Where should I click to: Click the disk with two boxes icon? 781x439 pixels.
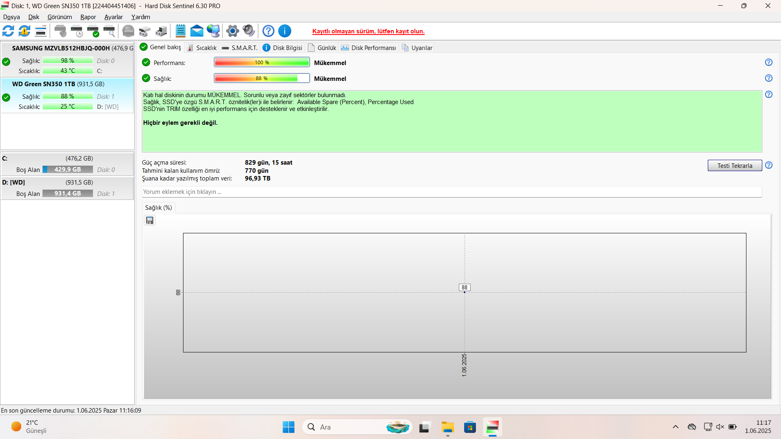point(144,31)
